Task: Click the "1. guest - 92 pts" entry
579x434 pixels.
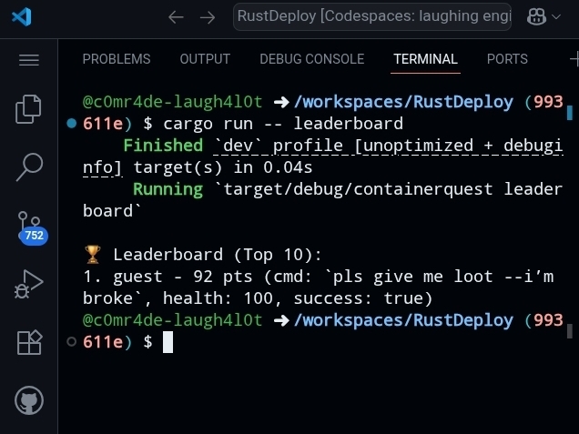Action: pyautogui.click(x=168, y=277)
